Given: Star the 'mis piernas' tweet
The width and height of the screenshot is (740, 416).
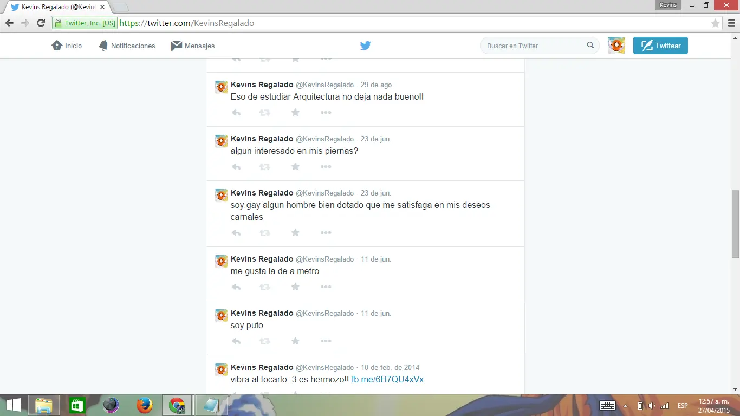Looking at the screenshot, I should click(295, 167).
